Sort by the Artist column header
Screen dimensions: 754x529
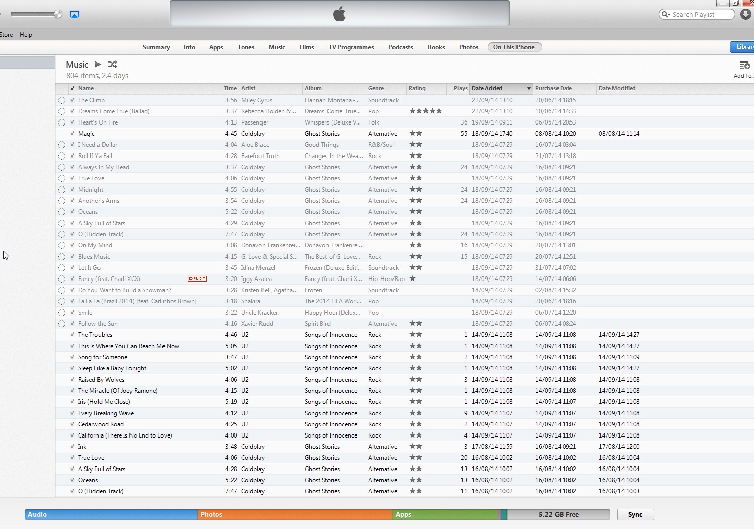point(271,88)
